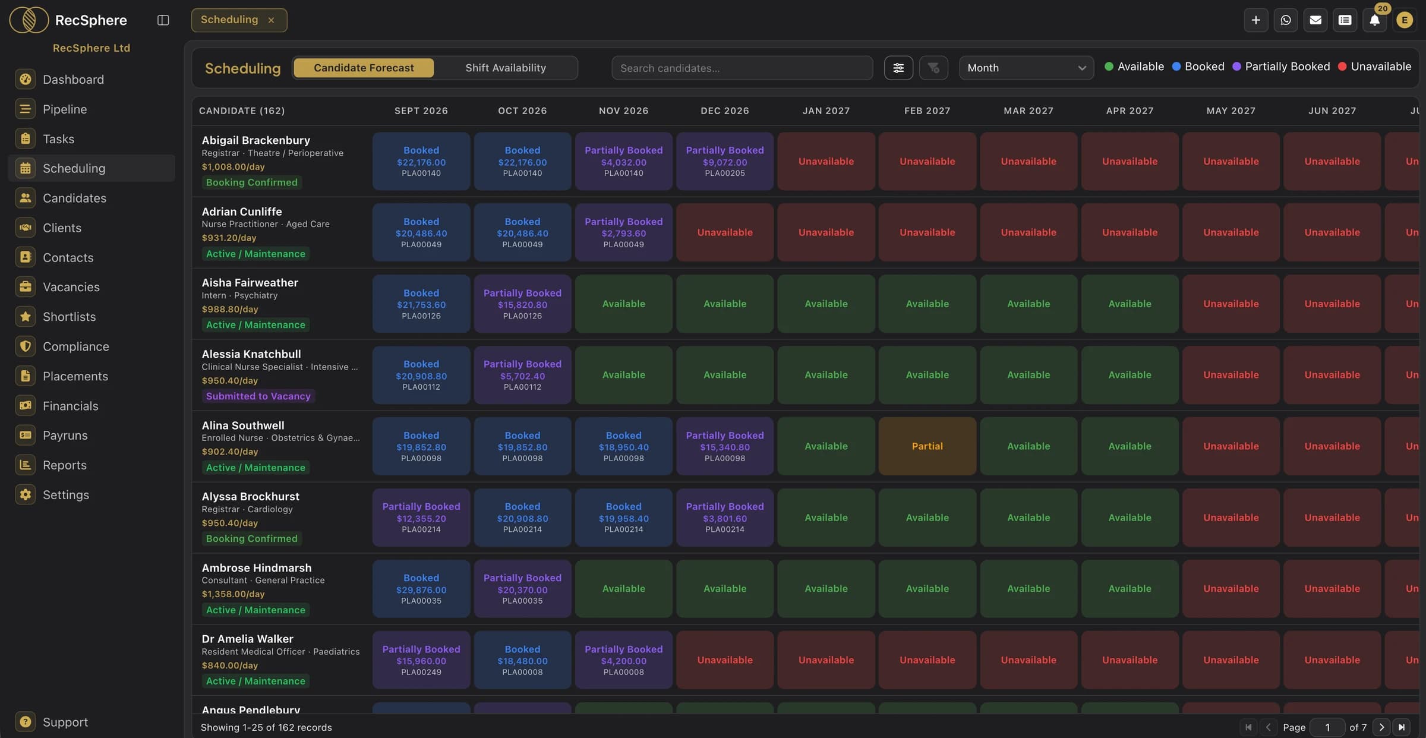Open Support help icon
The image size is (1426, 738).
(25, 722)
